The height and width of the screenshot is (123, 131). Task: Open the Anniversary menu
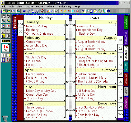click(64, 7)
